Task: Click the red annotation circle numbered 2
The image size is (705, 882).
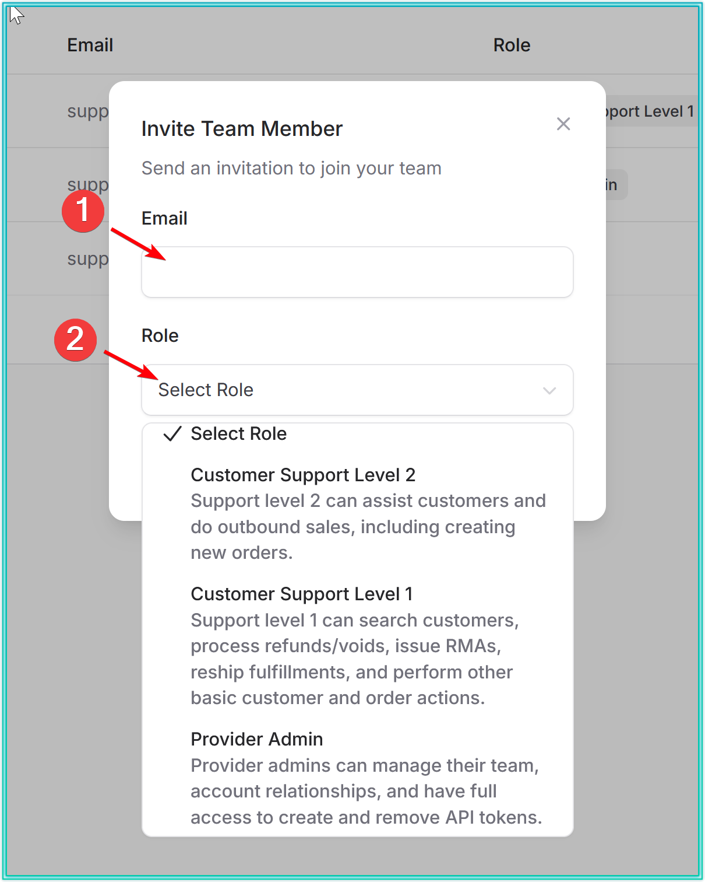Action: tap(75, 339)
